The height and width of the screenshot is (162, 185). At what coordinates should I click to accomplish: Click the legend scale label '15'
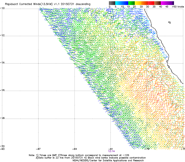coord(128,7)
